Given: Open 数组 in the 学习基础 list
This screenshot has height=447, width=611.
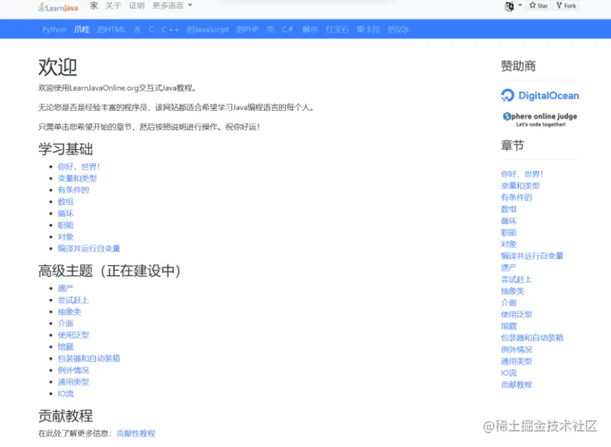Looking at the screenshot, I should (65, 201).
